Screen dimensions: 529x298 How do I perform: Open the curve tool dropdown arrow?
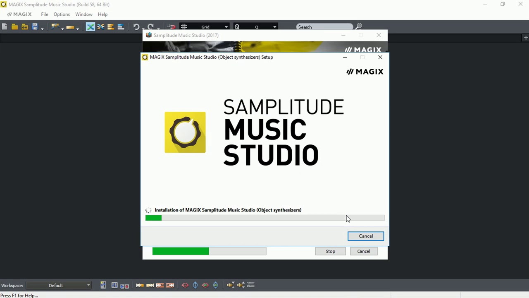[62, 28]
